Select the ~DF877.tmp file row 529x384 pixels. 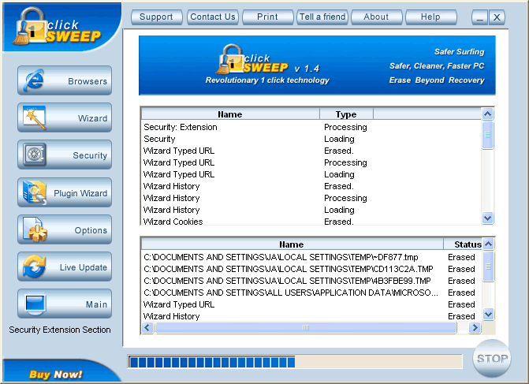coord(312,258)
